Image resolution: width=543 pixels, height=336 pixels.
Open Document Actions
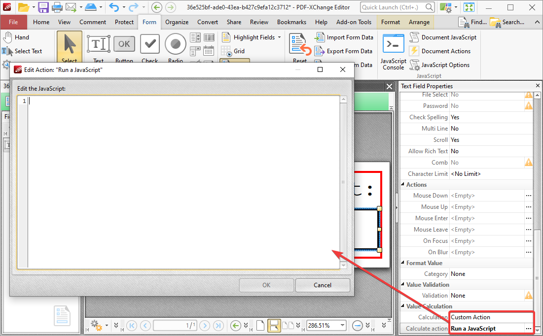tap(440, 51)
